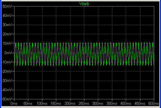Click the -50mV vertical axis label
Image resolution: width=161 pixels, height=108 pixels.
(7, 99)
